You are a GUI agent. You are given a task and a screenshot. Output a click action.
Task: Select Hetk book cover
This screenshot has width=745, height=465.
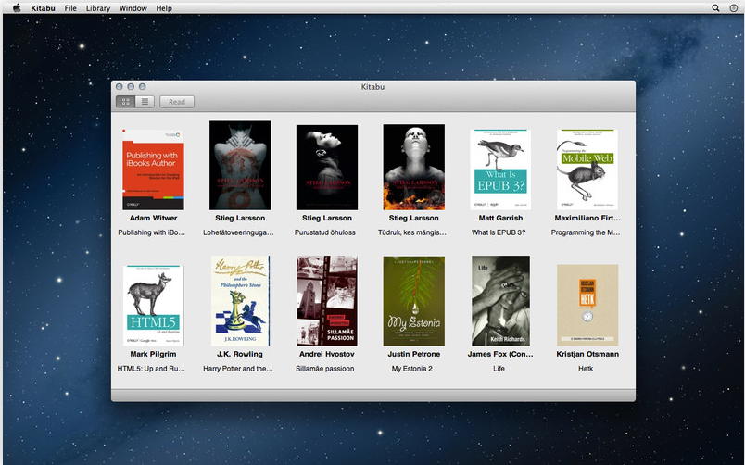(x=587, y=305)
